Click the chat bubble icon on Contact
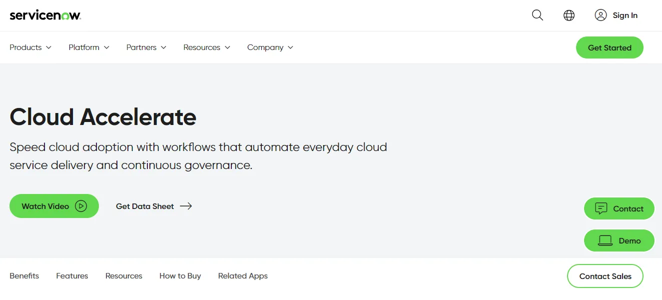 [601, 208]
